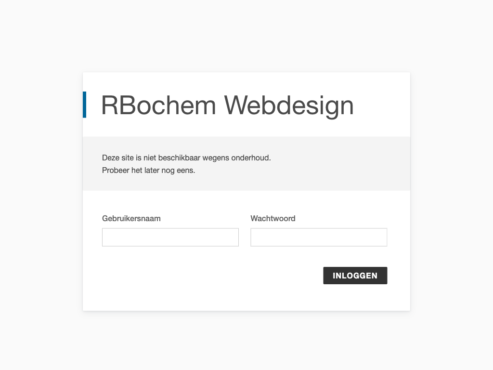Image resolution: width=493 pixels, height=370 pixels.
Task: Click the word 'beschikbaar' in notice
Action: 180,158
